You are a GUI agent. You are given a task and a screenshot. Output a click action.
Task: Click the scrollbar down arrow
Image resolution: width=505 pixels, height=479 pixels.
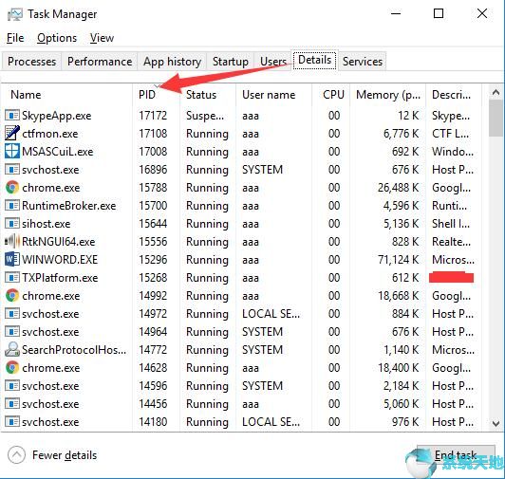[496, 423]
